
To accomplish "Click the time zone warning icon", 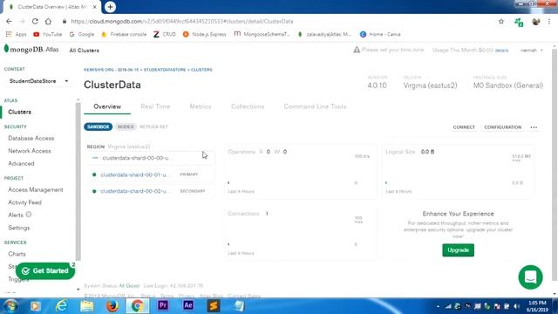I will click(x=357, y=50).
